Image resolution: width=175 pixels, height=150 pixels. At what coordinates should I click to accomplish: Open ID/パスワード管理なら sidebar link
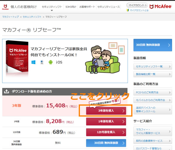(x=153, y=148)
